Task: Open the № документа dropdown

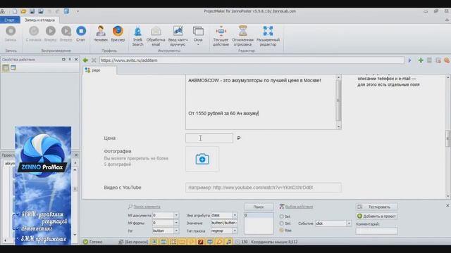Action: pyautogui.click(x=175, y=215)
